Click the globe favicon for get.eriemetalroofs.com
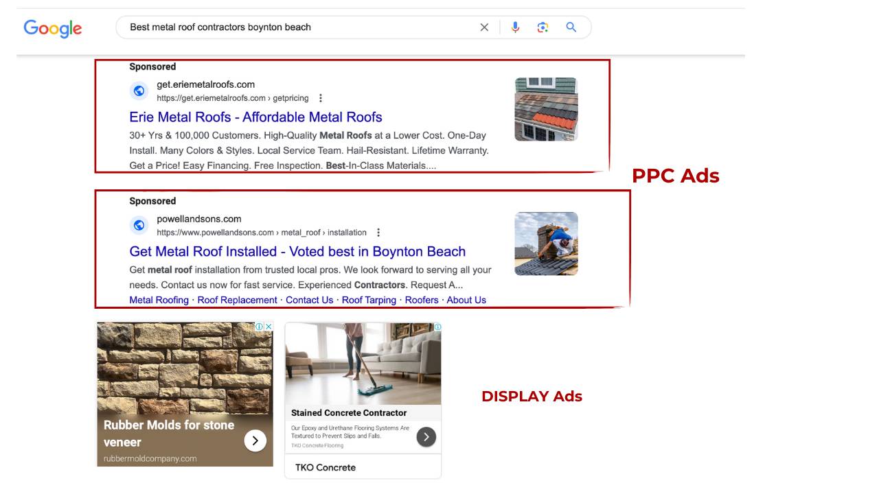879x494 pixels. tap(139, 91)
